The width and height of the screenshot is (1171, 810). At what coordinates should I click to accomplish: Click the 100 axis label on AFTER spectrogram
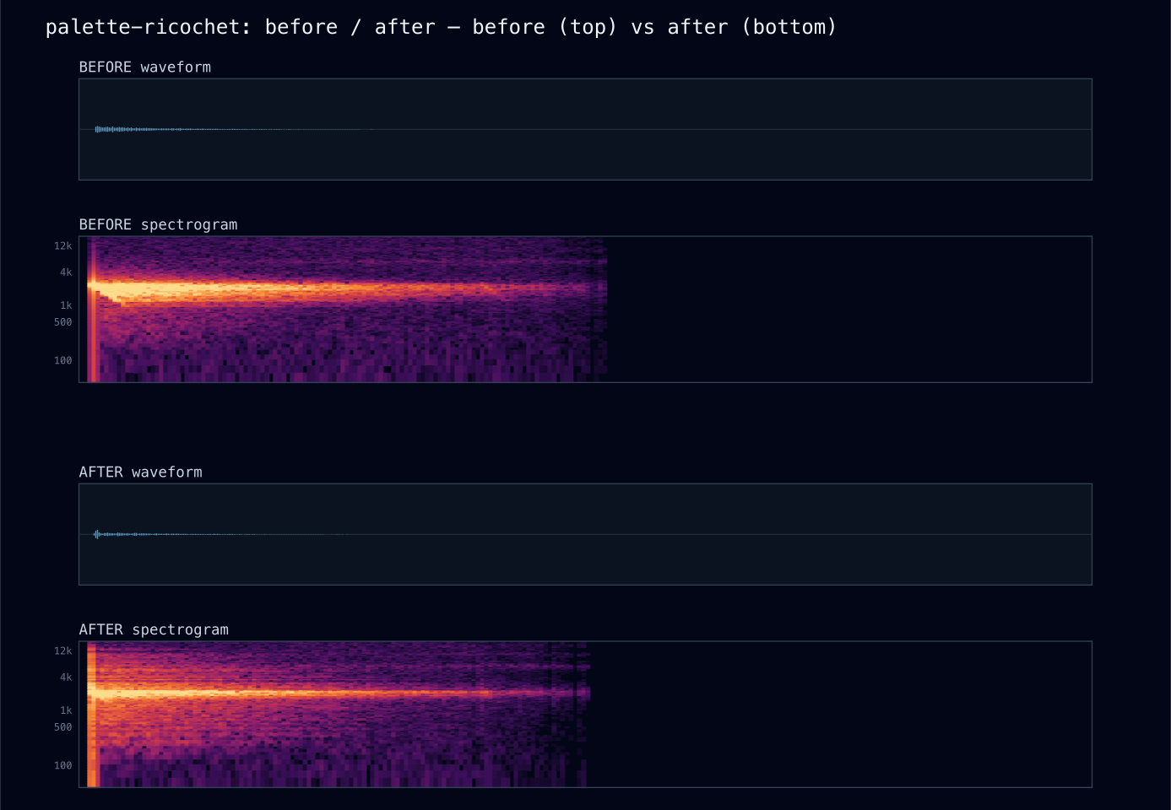pyautogui.click(x=63, y=765)
